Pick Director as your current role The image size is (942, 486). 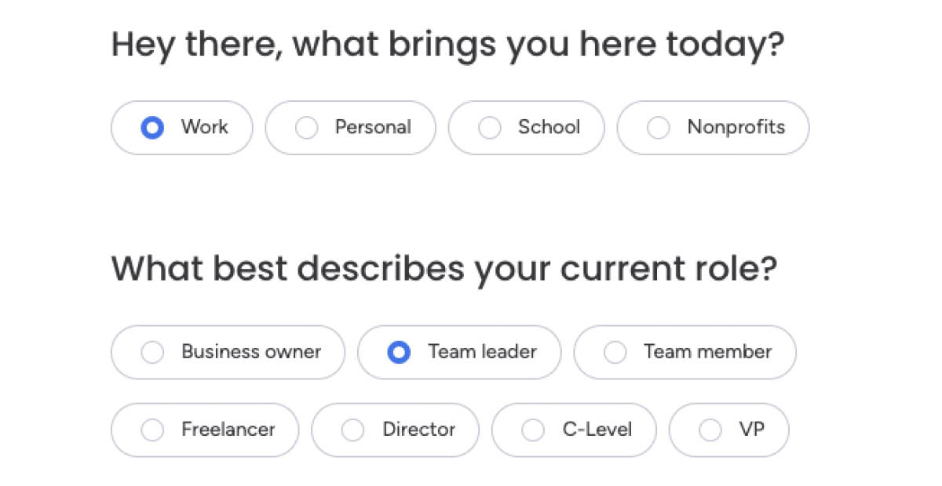[353, 430]
